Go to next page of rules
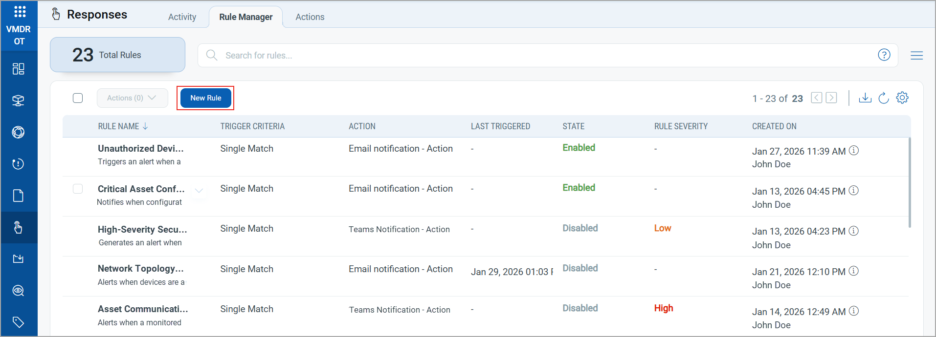 pos(831,98)
